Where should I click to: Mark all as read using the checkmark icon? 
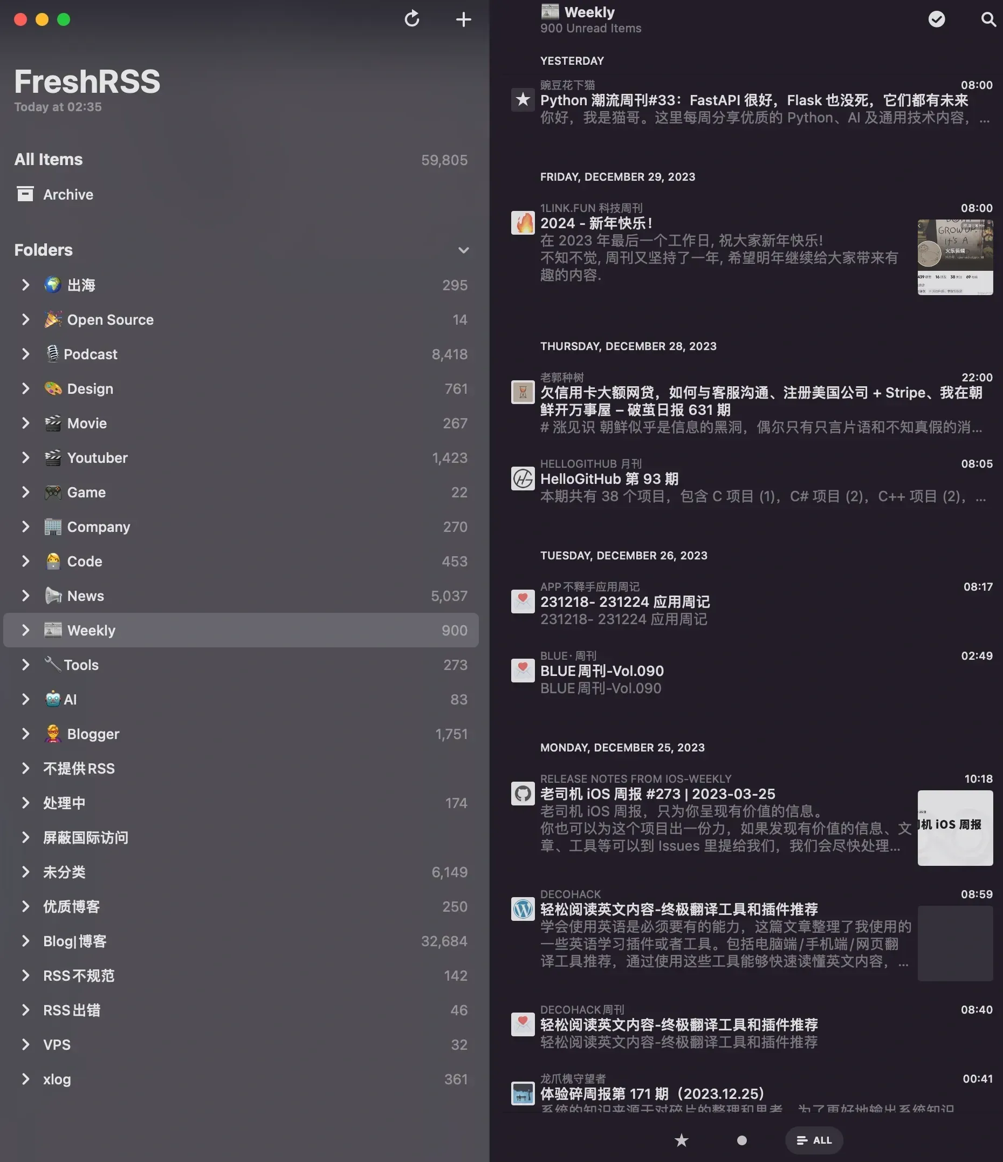[x=936, y=19]
